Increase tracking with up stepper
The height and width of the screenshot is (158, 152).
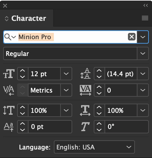[x=99, y=87]
